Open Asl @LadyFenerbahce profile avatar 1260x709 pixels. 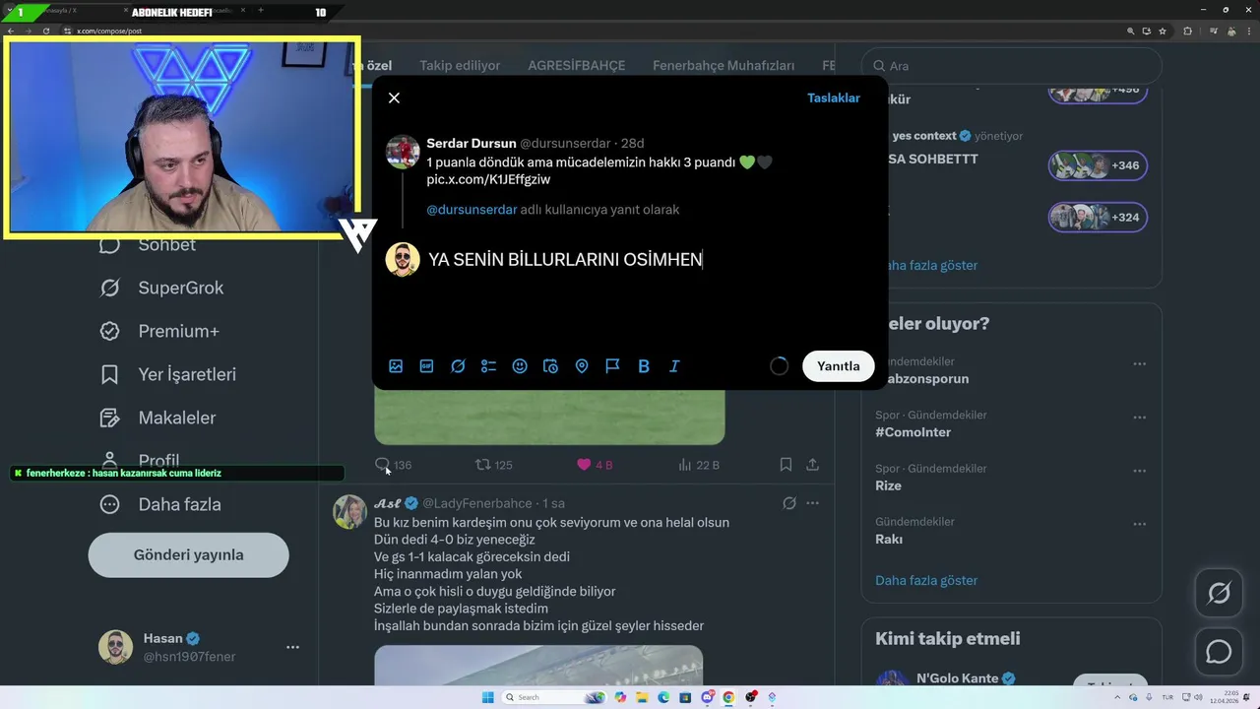point(349,512)
